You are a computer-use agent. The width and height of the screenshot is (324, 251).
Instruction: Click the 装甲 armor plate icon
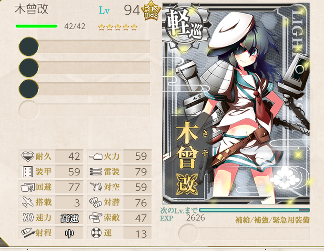(x=28, y=172)
